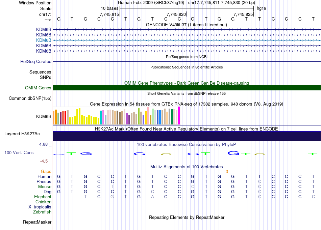Click the Gene Expression in 54 tissues title
This screenshot has width=321, height=230.
[186, 104]
